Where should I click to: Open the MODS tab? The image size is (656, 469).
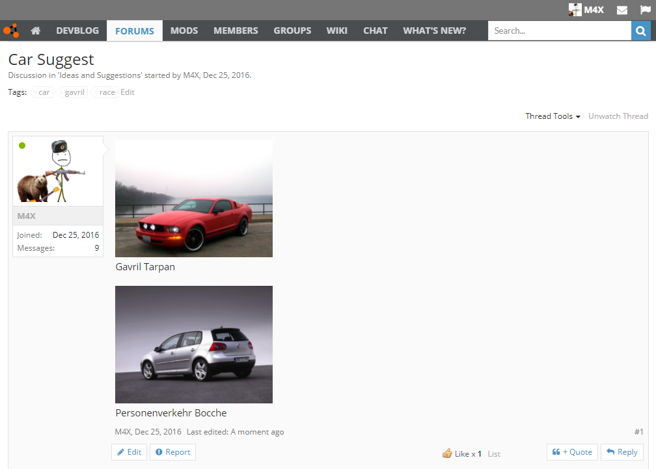pyautogui.click(x=184, y=31)
